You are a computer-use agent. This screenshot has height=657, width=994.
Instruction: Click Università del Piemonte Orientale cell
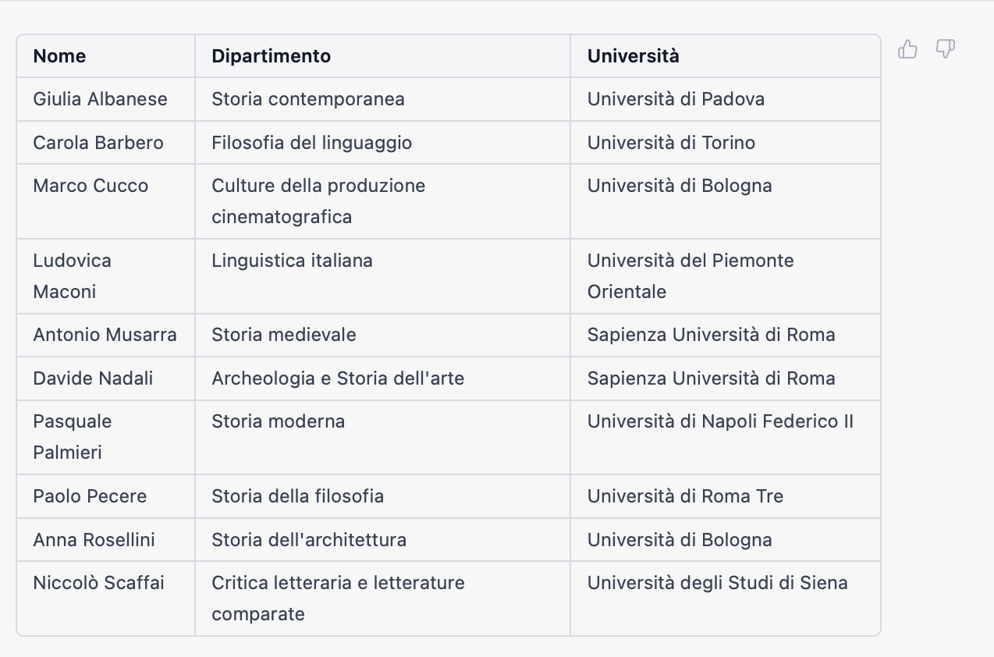pos(690,276)
